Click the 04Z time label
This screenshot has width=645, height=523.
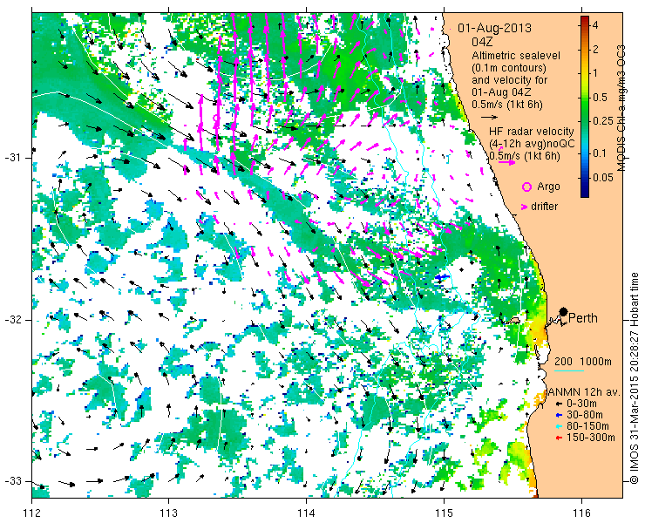tap(482, 42)
